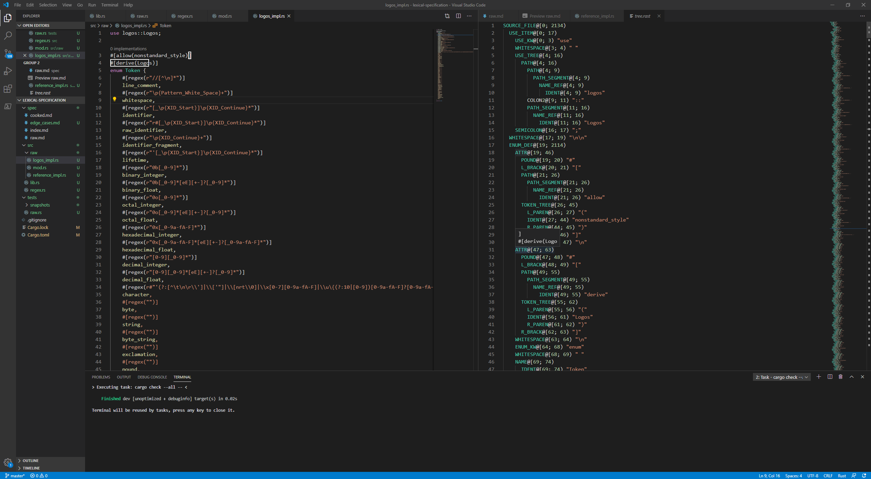871x479 pixels.
Task: Open a new terminal with the plus icon
Action: [x=819, y=377]
